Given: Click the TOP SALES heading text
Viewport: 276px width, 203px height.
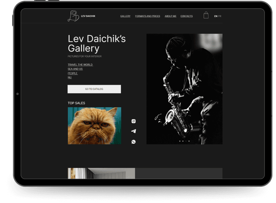Looking at the screenshot, I should pyautogui.click(x=76, y=103).
